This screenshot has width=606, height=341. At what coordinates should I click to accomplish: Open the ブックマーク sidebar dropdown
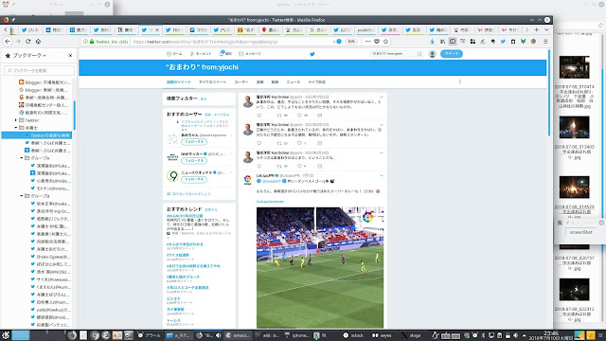coord(29,56)
